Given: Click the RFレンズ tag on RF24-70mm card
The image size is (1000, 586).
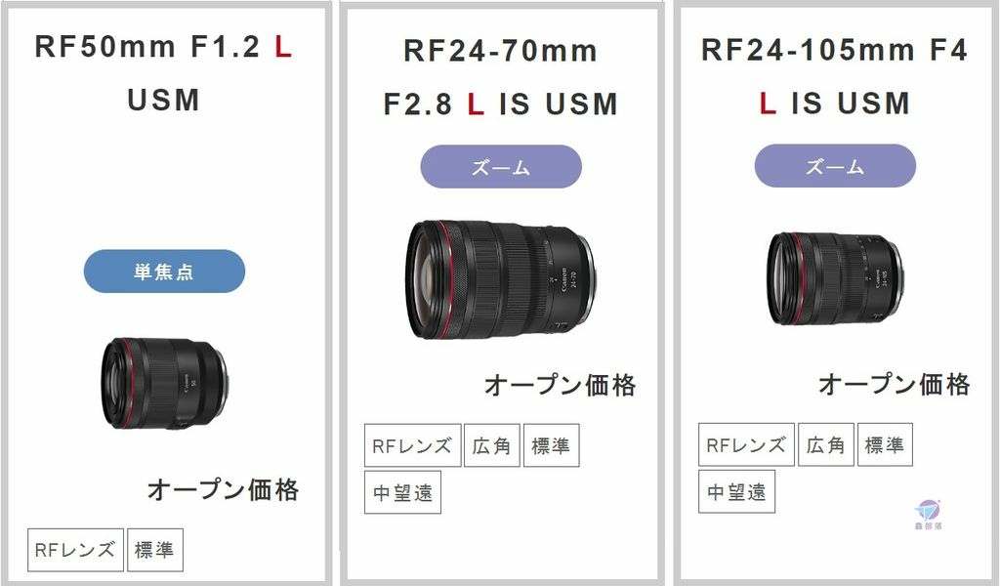Looking at the screenshot, I should point(413,445).
